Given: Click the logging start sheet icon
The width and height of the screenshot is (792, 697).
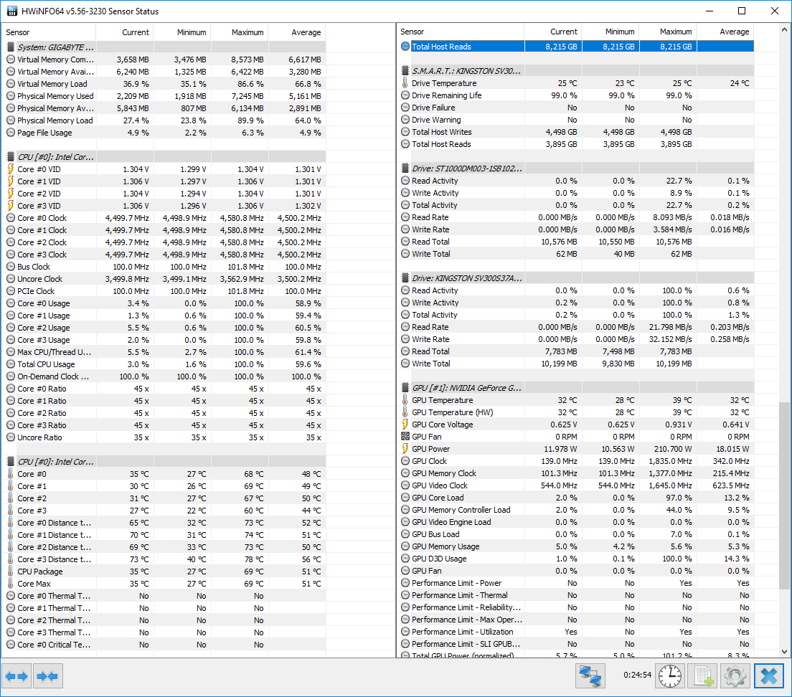Looking at the screenshot, I should [703, 675].
